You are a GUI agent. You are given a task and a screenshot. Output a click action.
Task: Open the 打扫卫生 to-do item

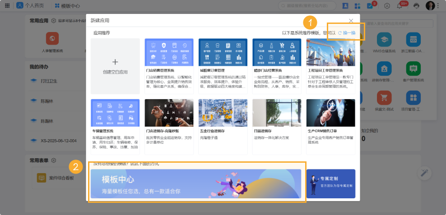[x=49, y=81]
